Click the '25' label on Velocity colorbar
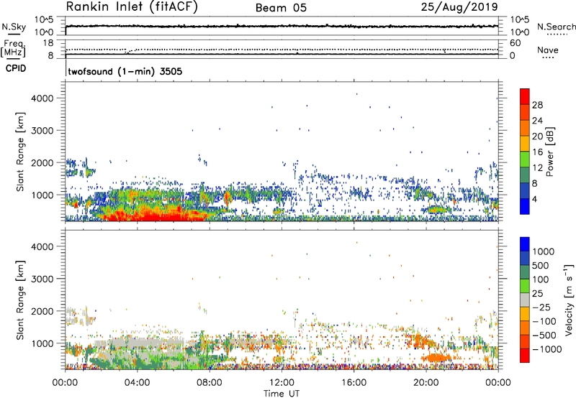This screenshot has height=398, width=576. pos(537,294)
